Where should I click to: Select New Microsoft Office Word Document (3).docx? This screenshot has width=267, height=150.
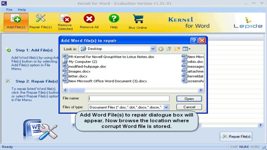[x=105, y=81]
